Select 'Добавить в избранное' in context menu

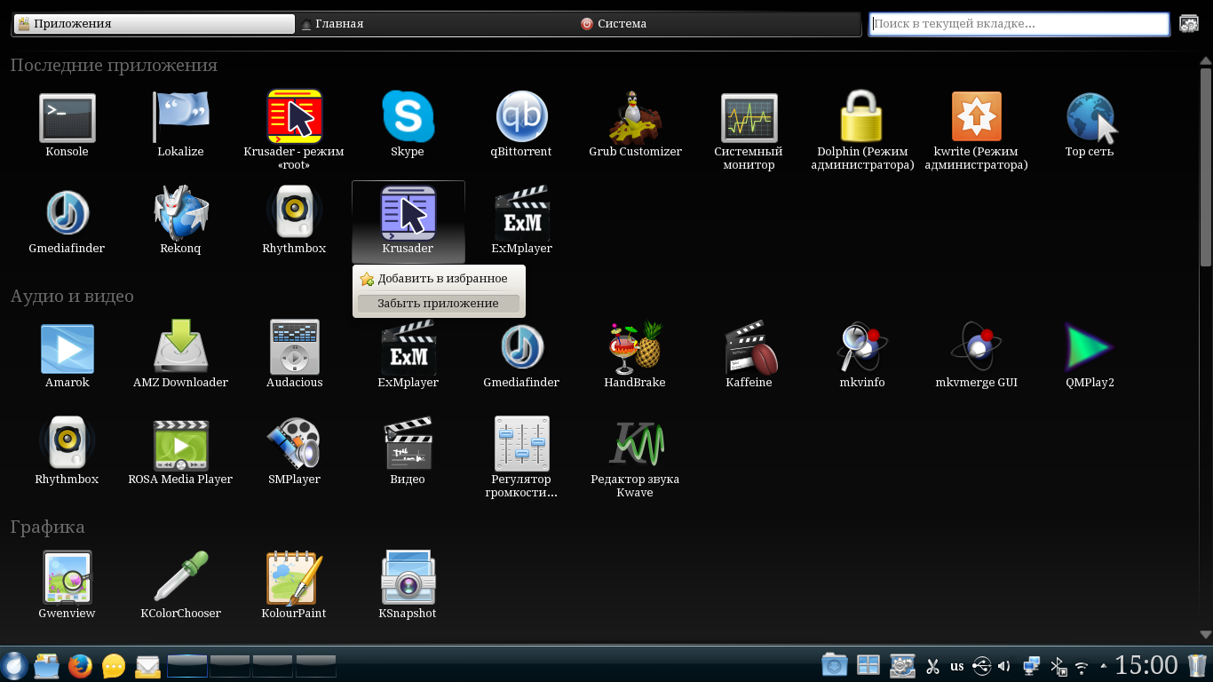pos(441,279)
